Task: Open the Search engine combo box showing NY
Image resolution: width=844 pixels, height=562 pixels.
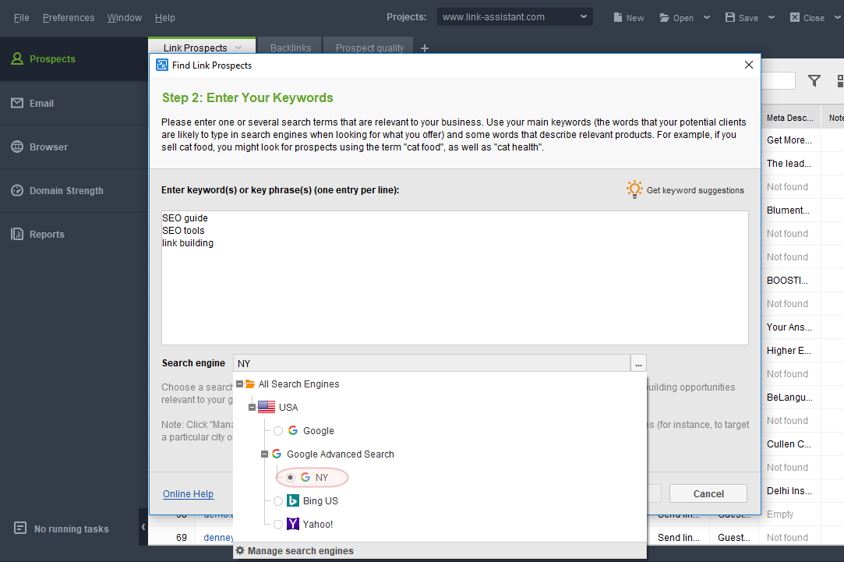Action: [432, 363]
